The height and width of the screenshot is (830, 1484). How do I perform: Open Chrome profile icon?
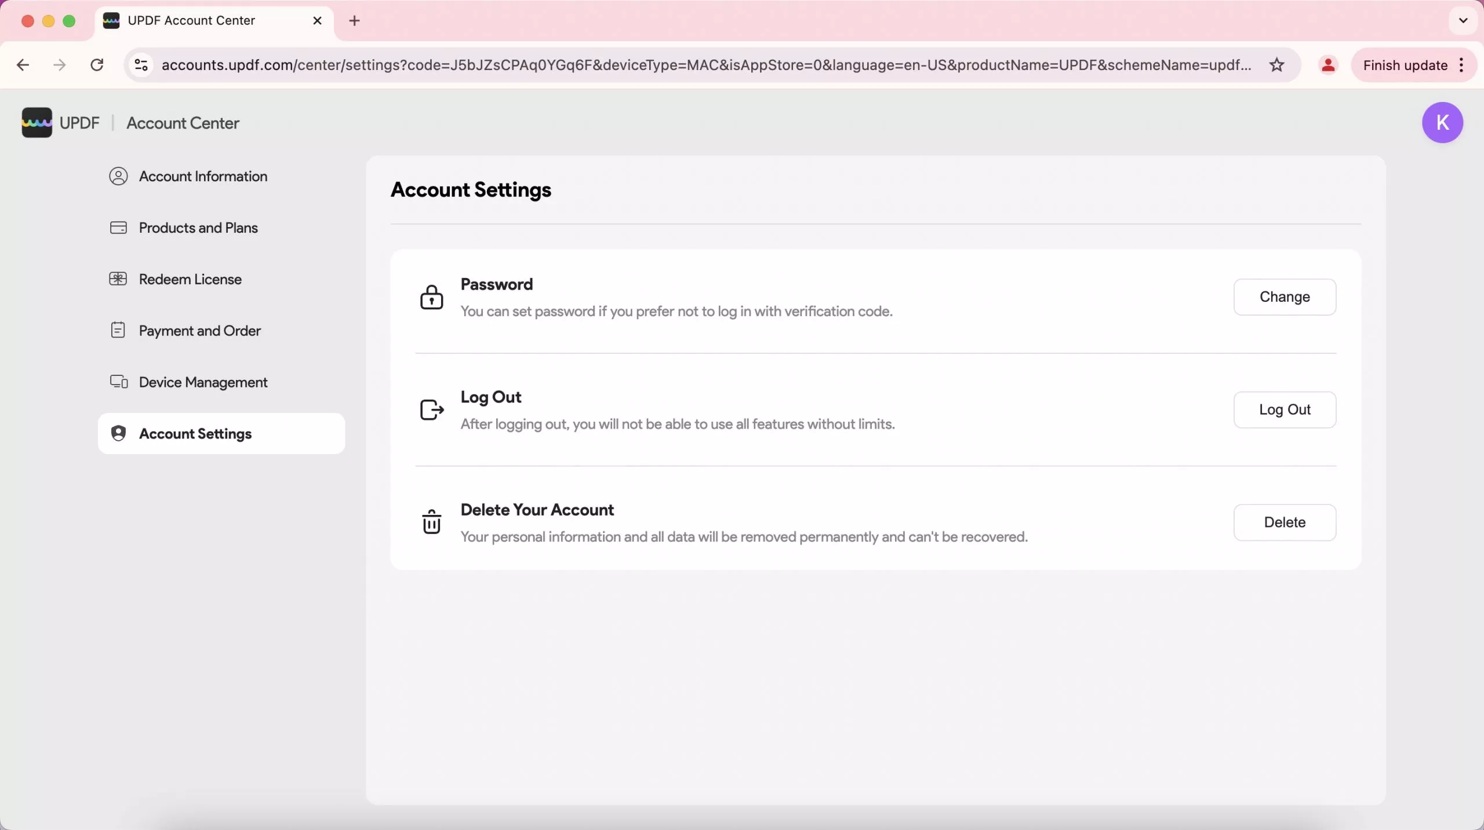(x=1327, y=65)
